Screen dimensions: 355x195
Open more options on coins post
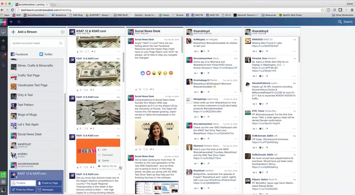pos(118,129)
